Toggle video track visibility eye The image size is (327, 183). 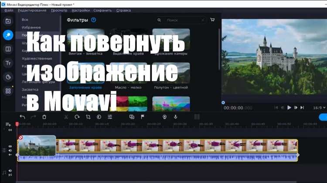point(10,146)
